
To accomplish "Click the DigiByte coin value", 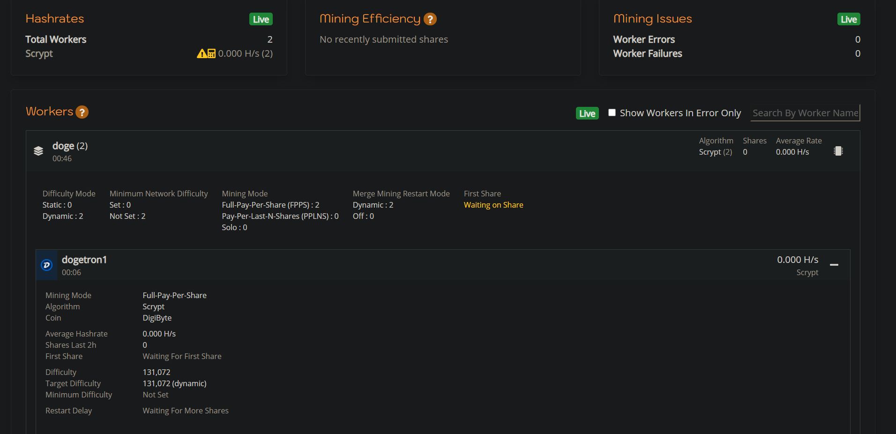I will click(157, 318).
